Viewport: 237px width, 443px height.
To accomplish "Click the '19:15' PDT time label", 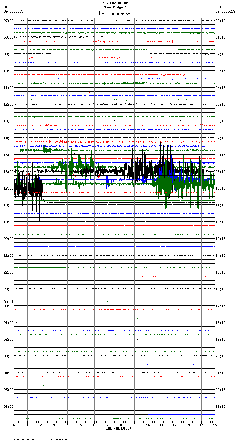I will 221,340.
